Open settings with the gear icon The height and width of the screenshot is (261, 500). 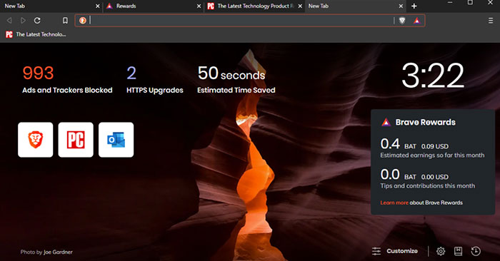pos(441,251)
